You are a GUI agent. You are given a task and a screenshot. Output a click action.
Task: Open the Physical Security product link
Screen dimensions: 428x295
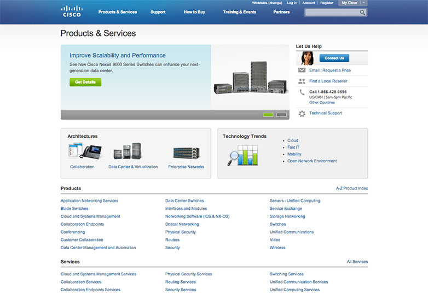pyautogui.click(x=181, y=232)
